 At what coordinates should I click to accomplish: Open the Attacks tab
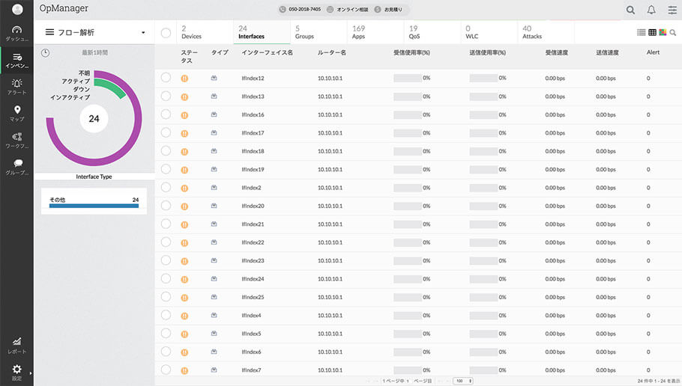(532, 32)
